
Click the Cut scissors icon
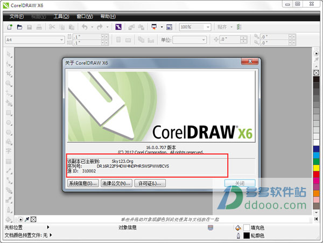52,27
